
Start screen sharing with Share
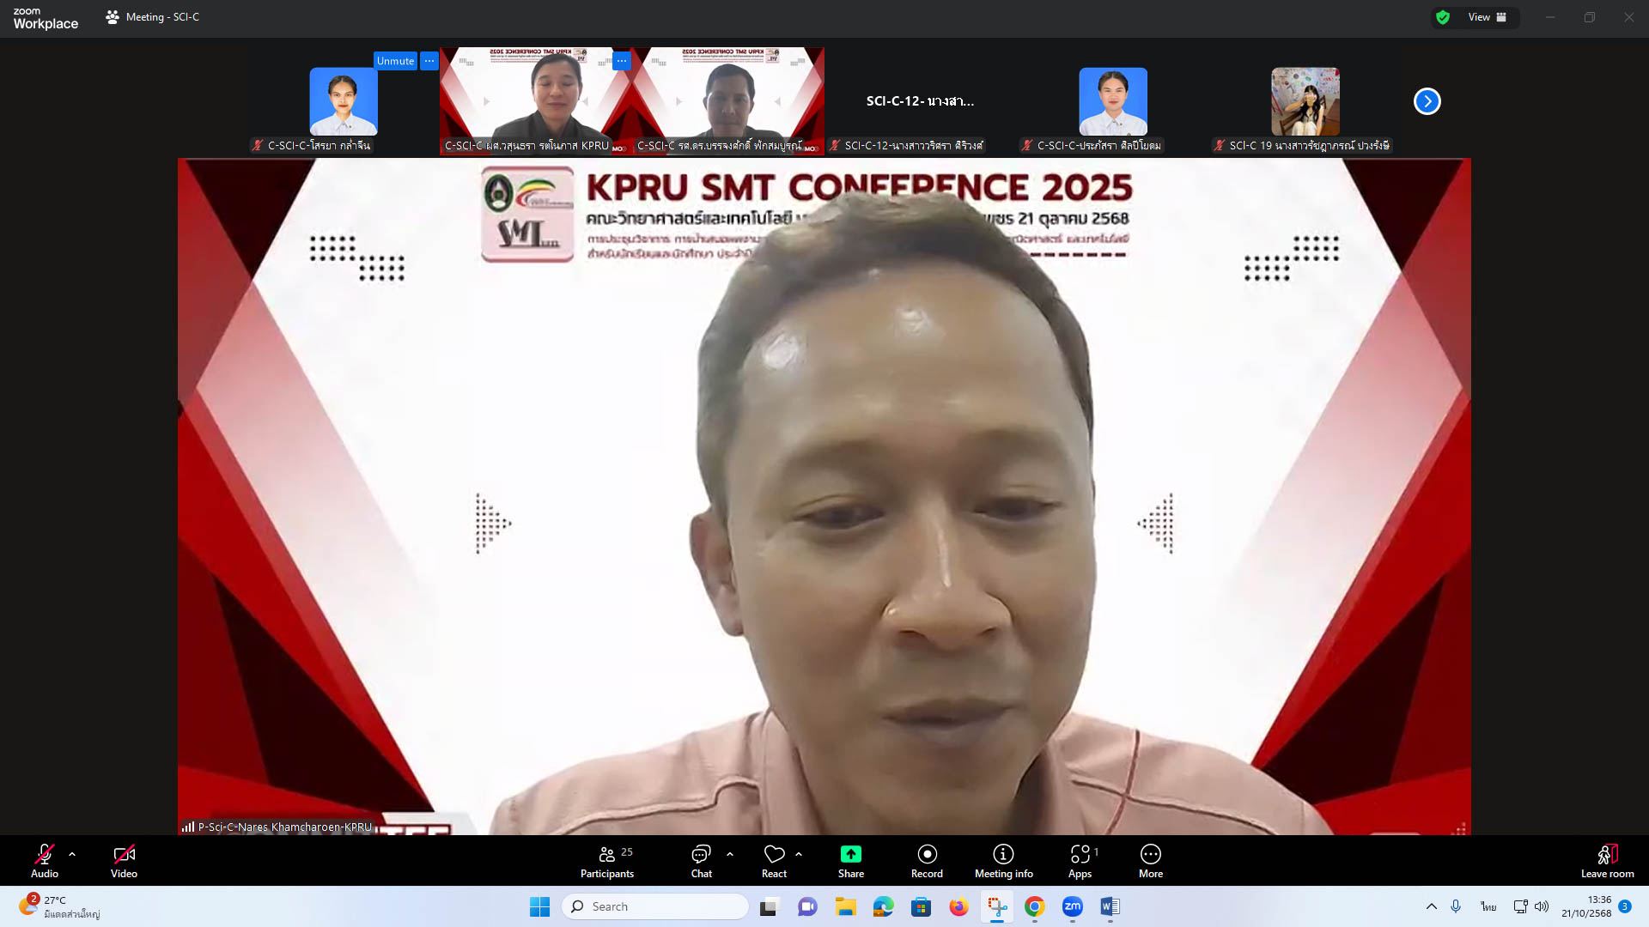[x=850, y=861]
